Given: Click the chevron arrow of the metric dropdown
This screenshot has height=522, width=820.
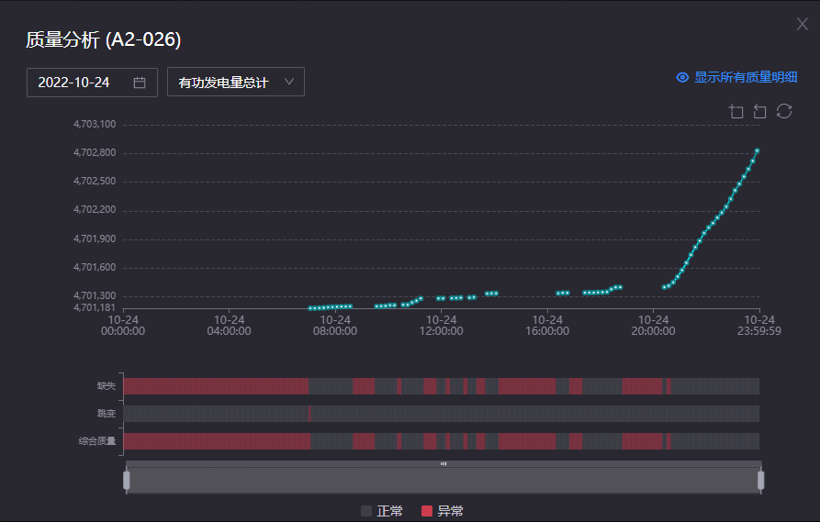Looking at the screenshot, I should pos(289,82).
